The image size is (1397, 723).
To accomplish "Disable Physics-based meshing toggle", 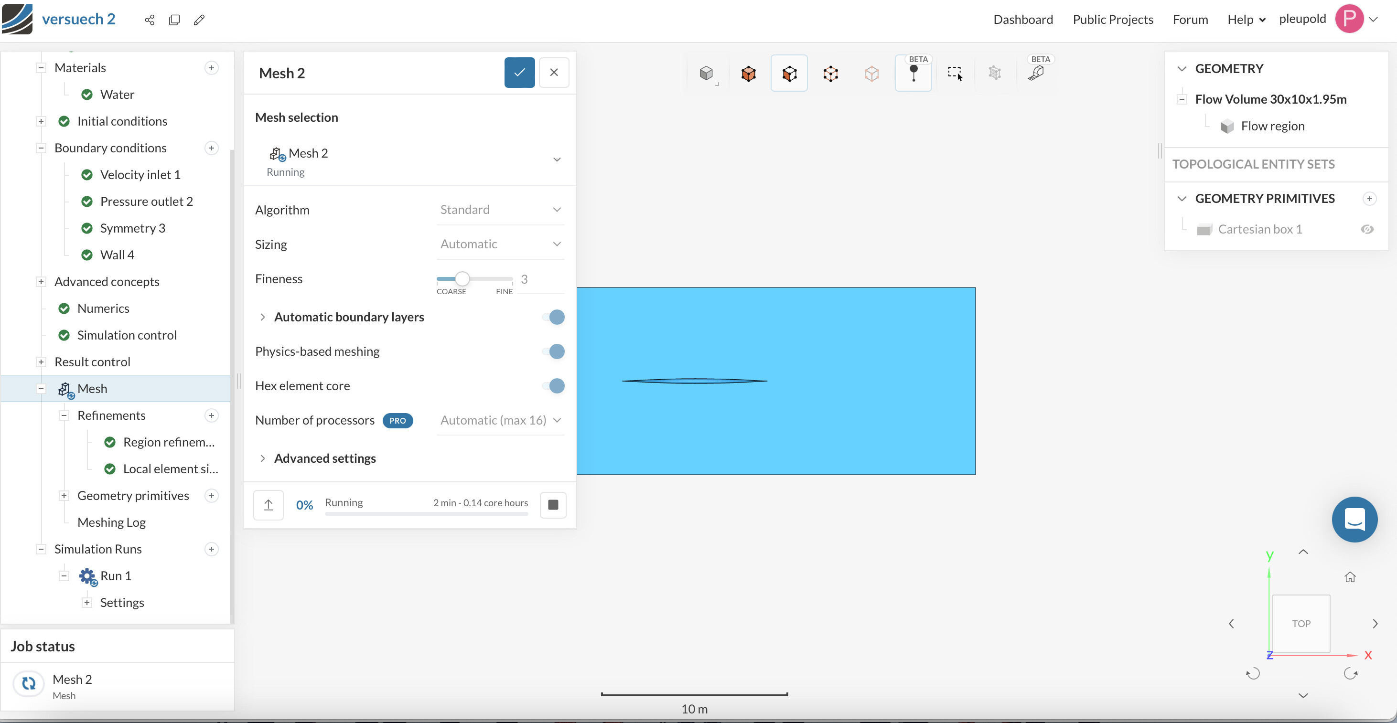I will (553, 351).
